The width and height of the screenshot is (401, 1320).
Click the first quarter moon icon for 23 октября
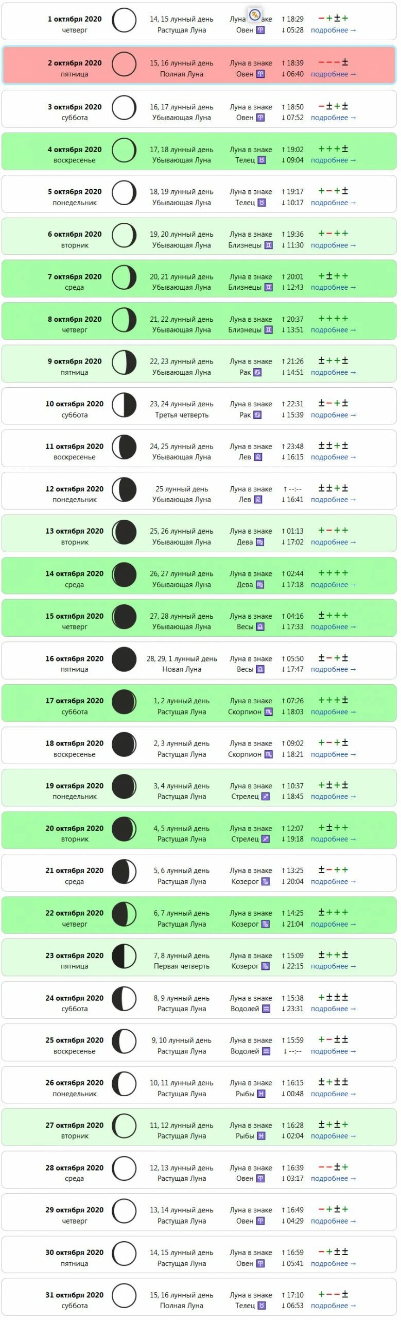(124, 956)
